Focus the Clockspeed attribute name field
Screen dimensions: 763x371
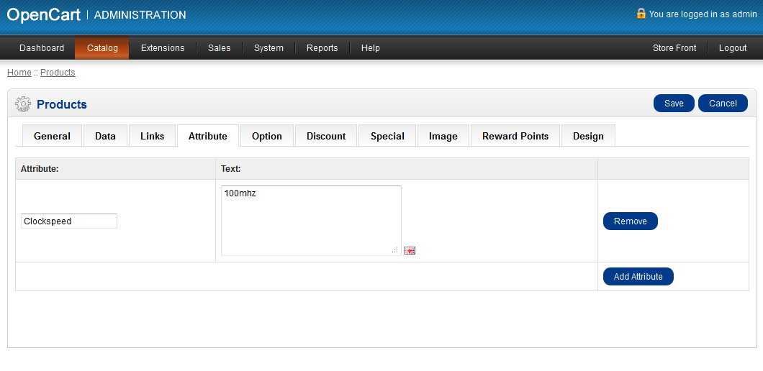69,221
